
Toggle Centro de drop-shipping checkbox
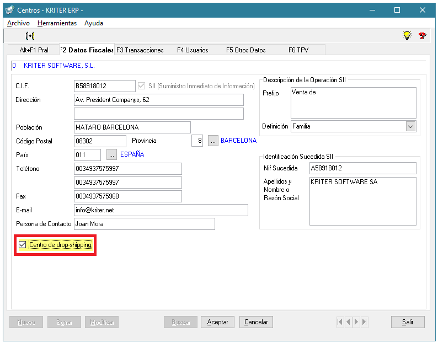(23, 245)
